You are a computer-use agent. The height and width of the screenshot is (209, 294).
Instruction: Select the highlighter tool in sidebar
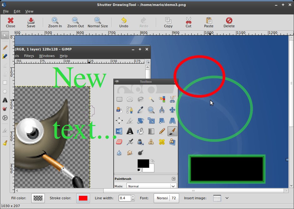[5, 56]
